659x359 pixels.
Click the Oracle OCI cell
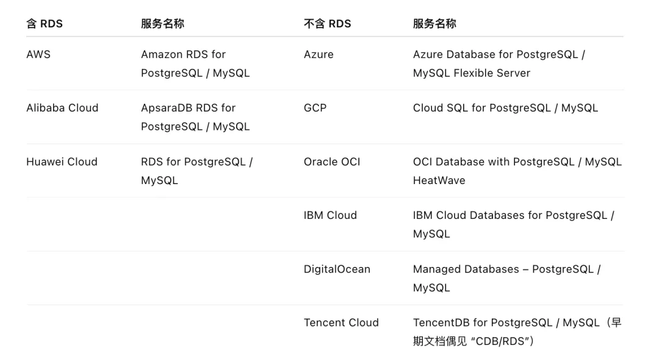[332, 162]
